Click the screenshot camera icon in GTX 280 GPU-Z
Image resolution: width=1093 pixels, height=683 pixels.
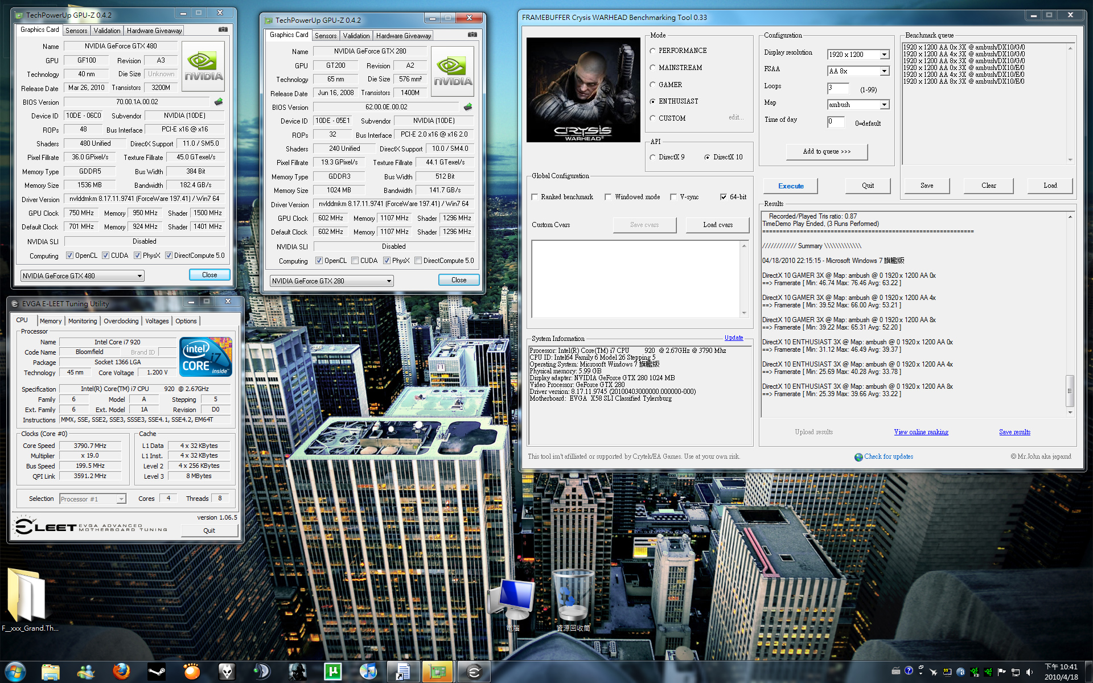click(x=472, y=35)
